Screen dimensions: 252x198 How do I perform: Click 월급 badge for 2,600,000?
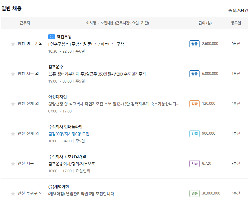click(194, 44)
